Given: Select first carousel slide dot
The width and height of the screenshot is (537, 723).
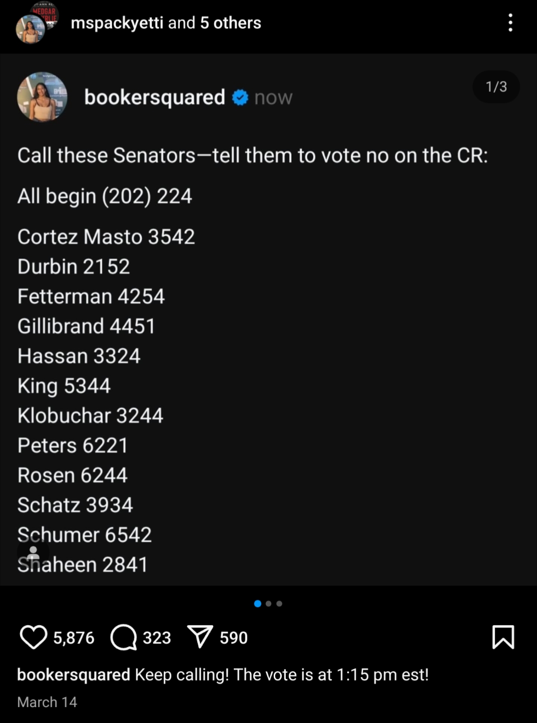Looking at the screenshot, I should (258, 604).
